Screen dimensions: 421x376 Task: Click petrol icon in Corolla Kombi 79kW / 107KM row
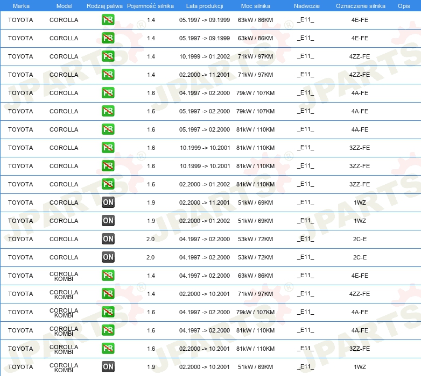tap(108, 312)
